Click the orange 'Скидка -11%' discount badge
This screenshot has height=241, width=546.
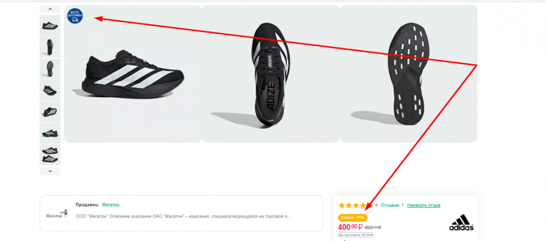(x=353, y=218)
